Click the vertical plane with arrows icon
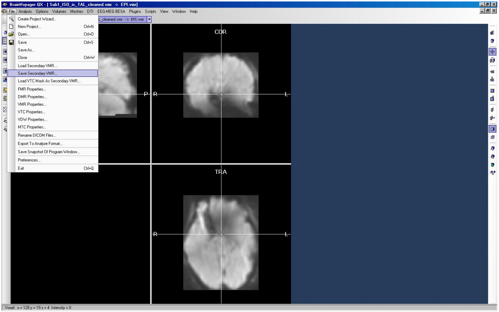 [492, 118]
